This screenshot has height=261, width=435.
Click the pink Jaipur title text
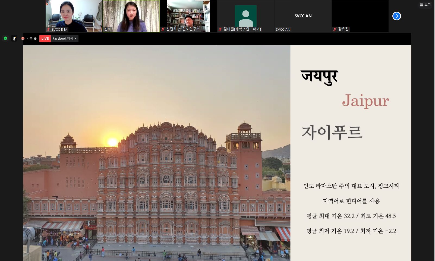365,101
